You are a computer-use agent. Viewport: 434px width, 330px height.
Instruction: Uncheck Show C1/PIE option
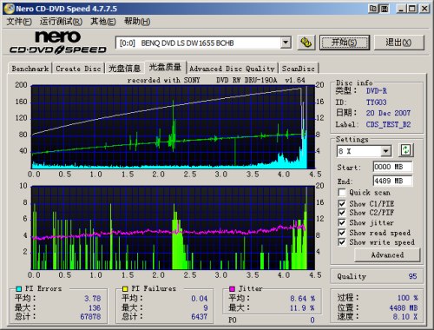[342, 203]
